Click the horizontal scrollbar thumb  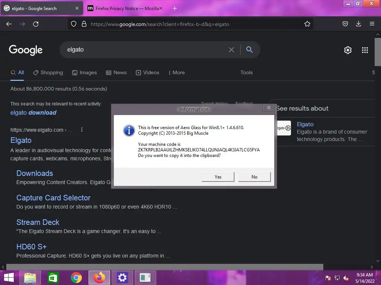pos(165,267)
